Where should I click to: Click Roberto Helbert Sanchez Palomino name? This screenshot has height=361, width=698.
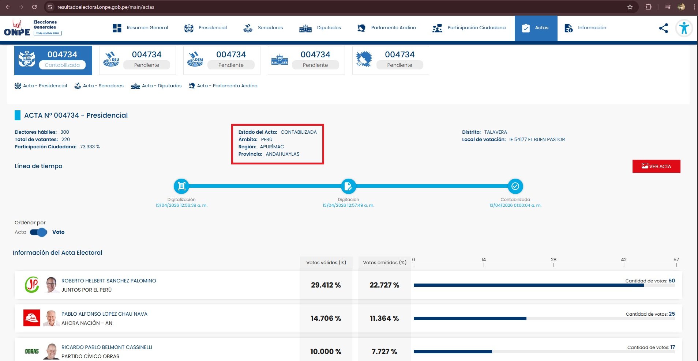click(x=109, y=281)
